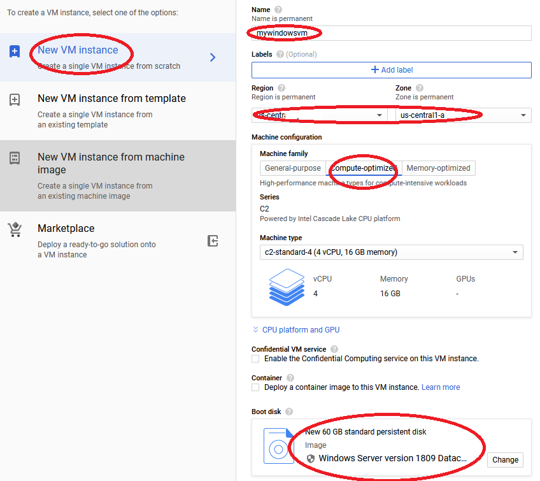Click the machine image icon in sidebar

(x=15, y=158)
